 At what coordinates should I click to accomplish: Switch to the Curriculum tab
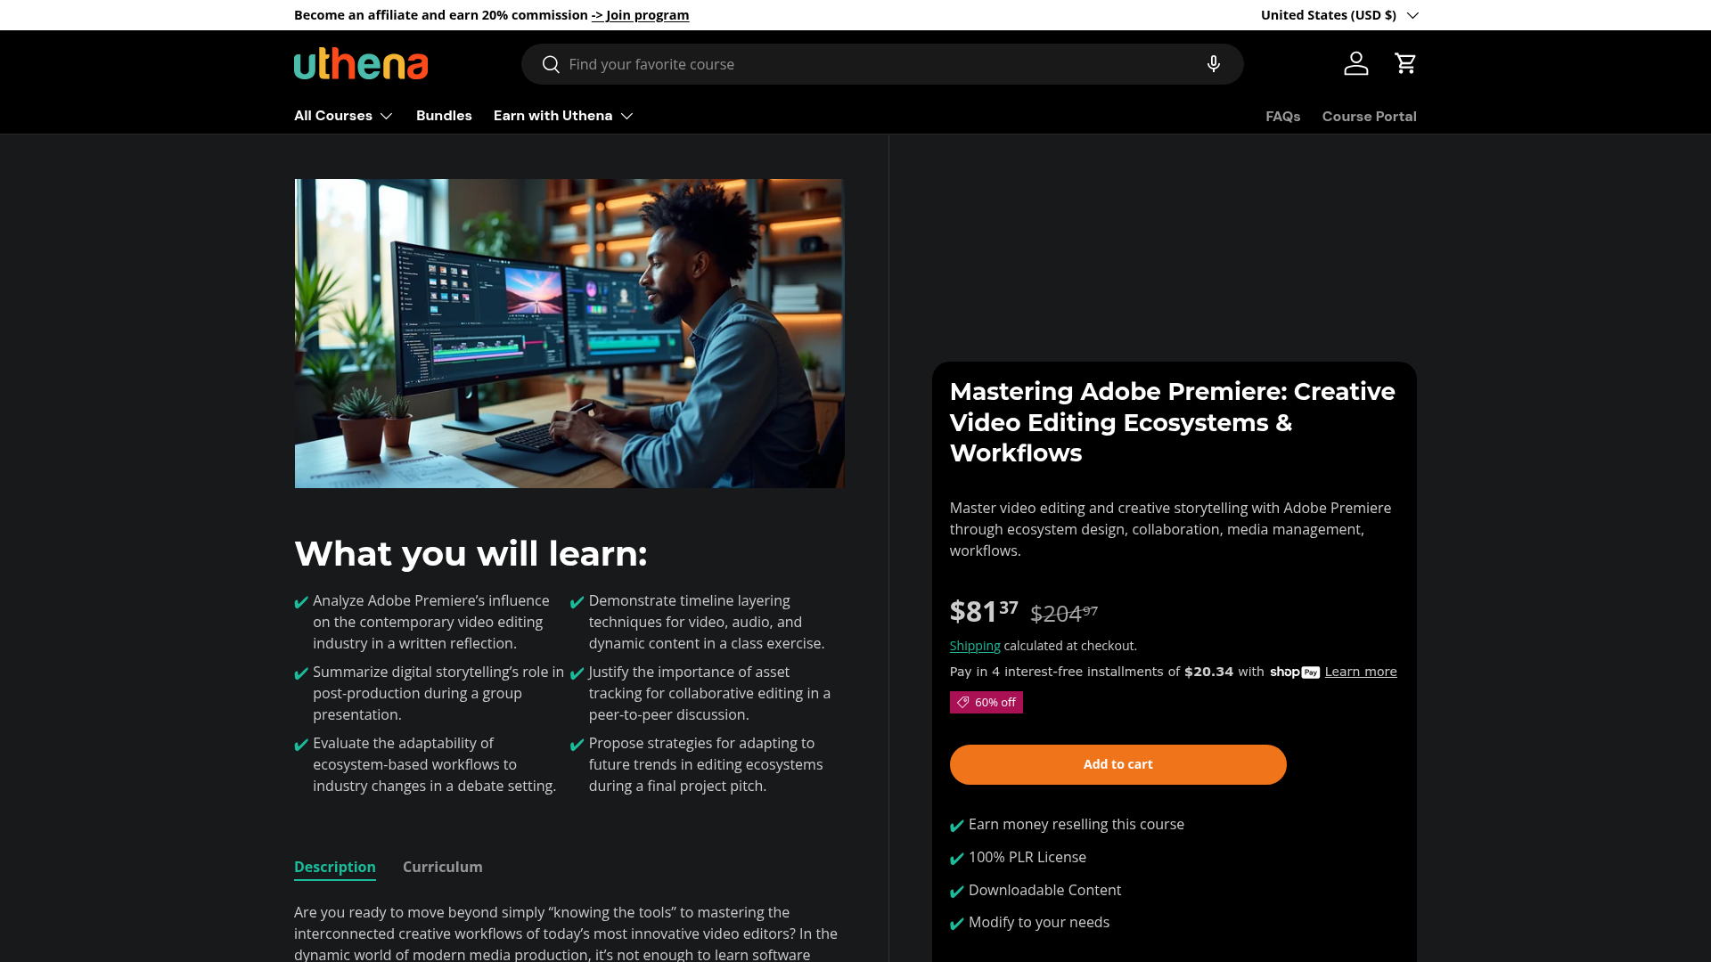(442, 867)
